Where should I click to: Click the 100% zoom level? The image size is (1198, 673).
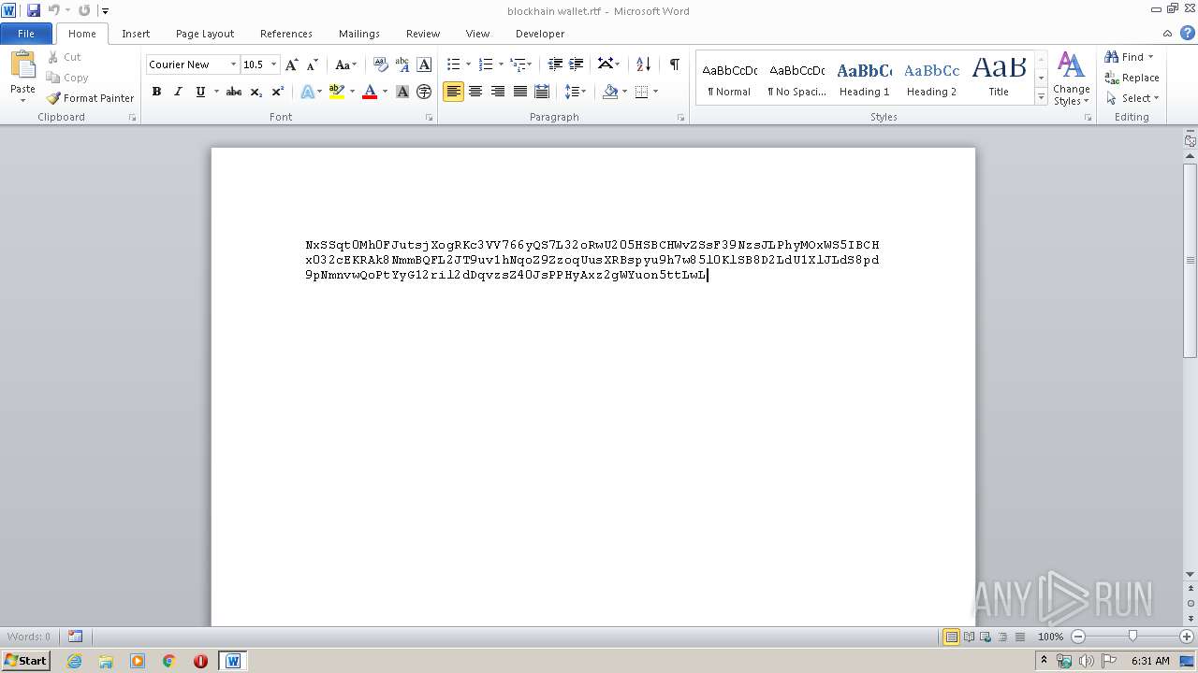[1050, 637]
